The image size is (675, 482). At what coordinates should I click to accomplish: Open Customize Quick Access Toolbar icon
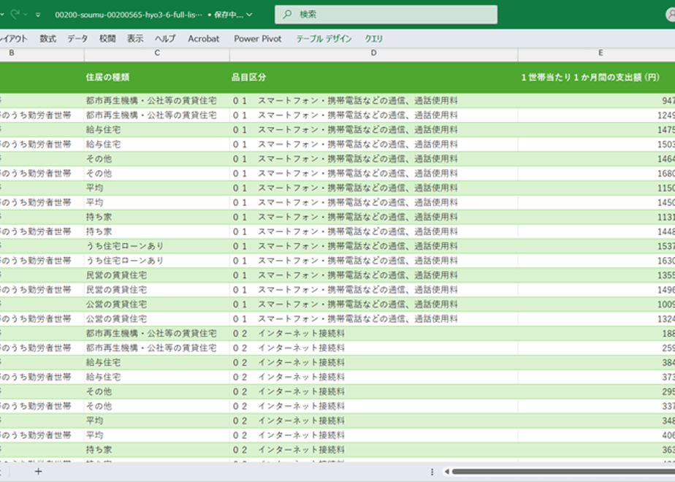click(38, 15)
